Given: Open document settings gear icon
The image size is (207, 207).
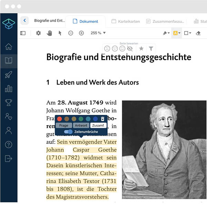Looking at the screenshot, I should tap(38, 33).
